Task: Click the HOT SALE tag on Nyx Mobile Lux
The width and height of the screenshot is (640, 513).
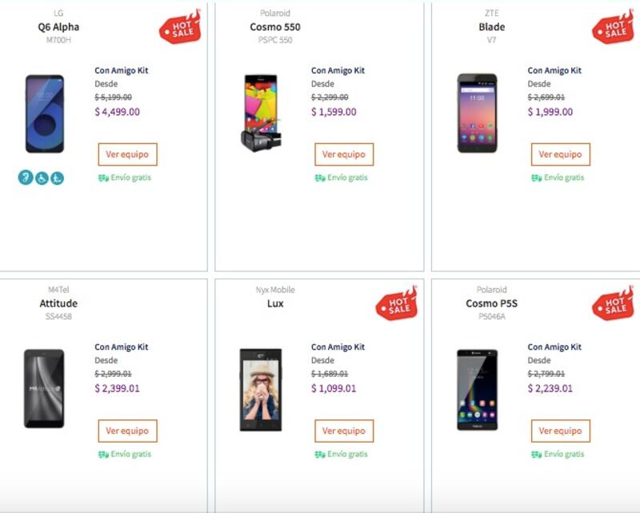Action: tap(397, 303)
